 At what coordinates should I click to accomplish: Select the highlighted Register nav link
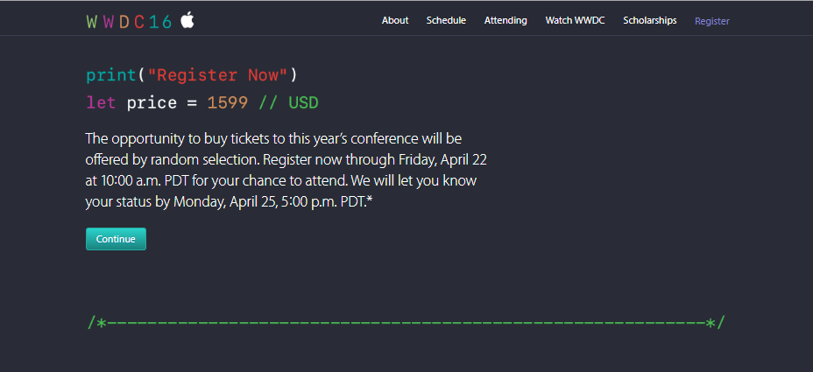pos(711,21)
